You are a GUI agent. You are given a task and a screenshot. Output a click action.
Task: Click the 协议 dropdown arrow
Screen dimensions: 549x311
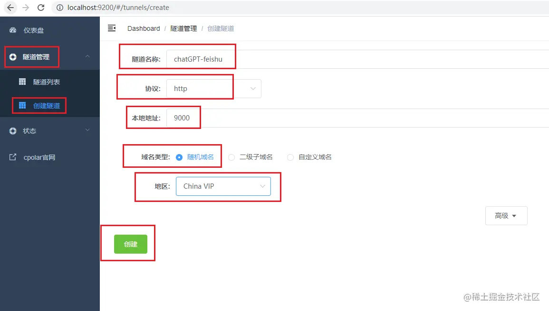253,89
